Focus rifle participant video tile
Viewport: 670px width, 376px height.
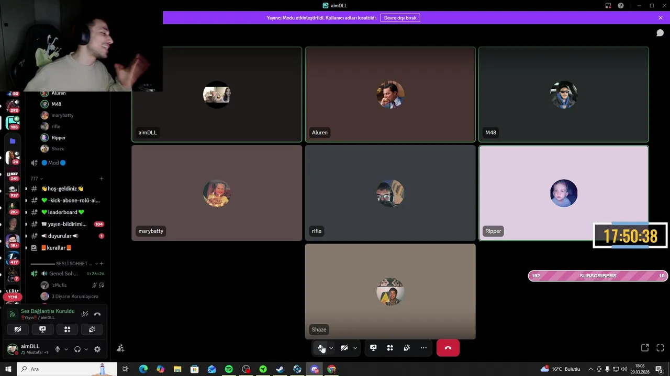pos(390,193)
